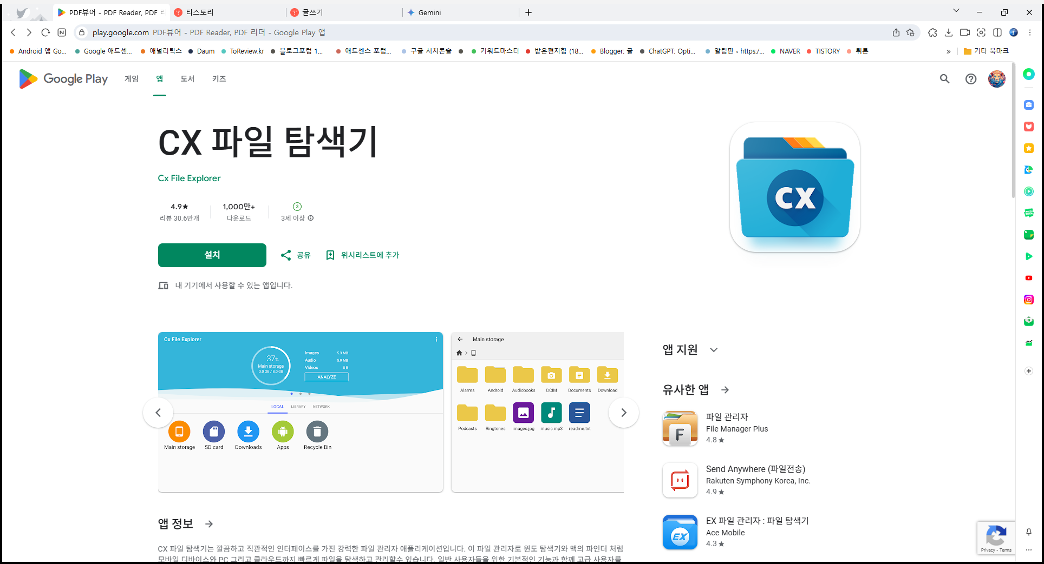Open the browser three-dot menu
This screenshot has height=564, width=1044.
point(1030,32)
